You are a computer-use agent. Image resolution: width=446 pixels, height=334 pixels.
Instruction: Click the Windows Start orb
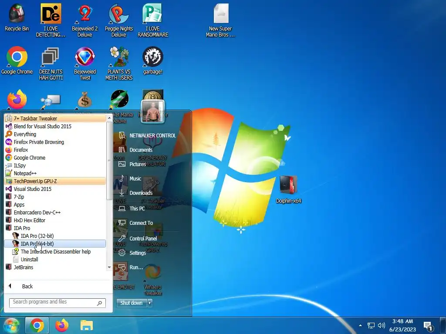pyautogui.click(x=11, y=325)
